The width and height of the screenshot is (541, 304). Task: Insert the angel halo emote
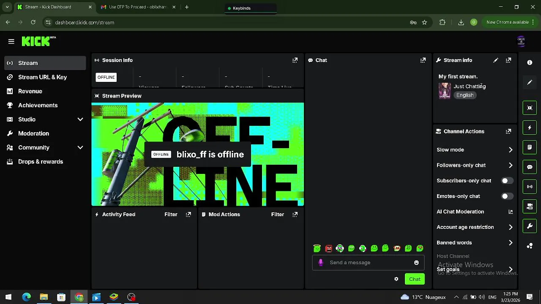click(317, 248)
